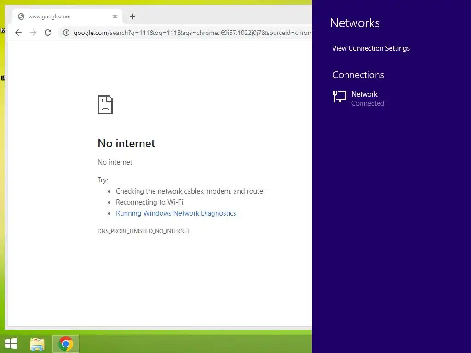
Task: Click the forward navigation arrow
Action: pos(33,33)
